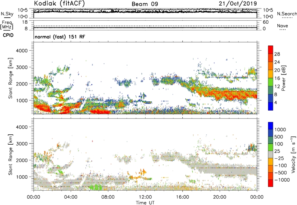Click the "Kodiak (fitACF)" plot title
The height and width of the screenshot is (205, 297).
tap(59, 3)
